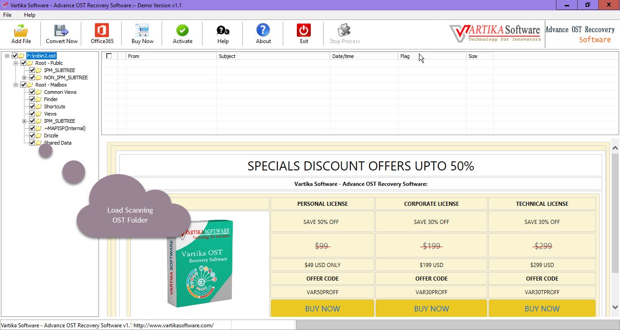Uncheck the Views folder checkbox
The width and height of the screenshot is (620, 330).
[32, 114]
